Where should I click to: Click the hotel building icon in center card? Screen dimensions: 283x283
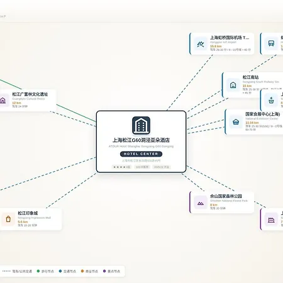pyautogui.click(x=141, y=125)
